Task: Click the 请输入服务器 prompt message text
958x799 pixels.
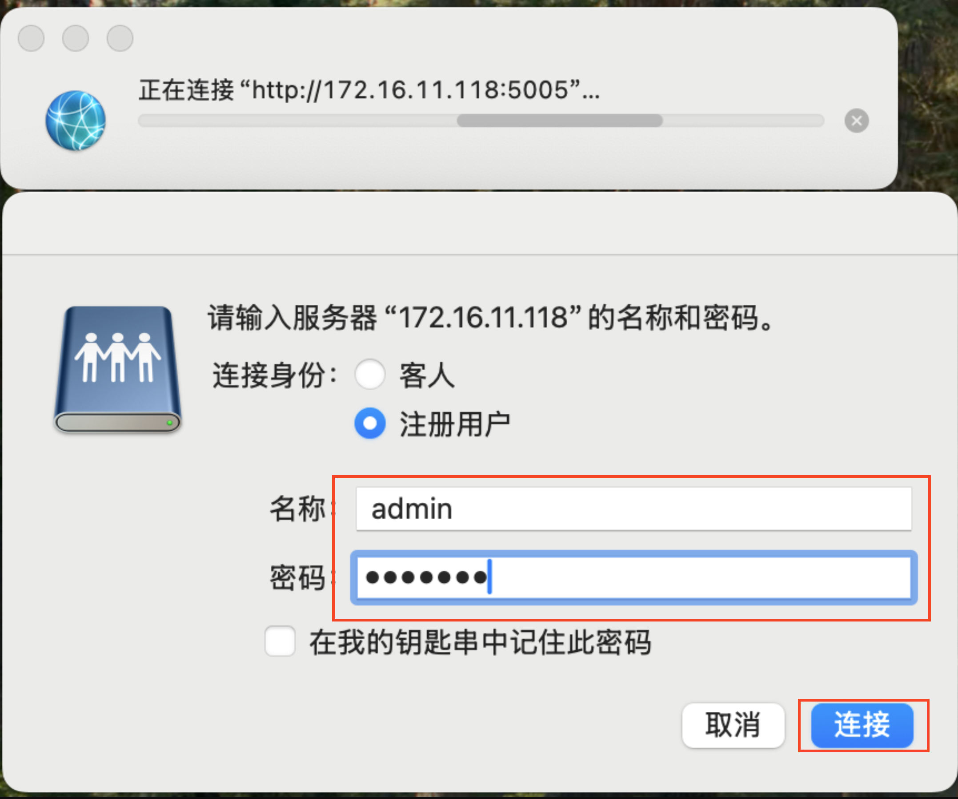Action: pyautogui.click(x=490, y=317)
